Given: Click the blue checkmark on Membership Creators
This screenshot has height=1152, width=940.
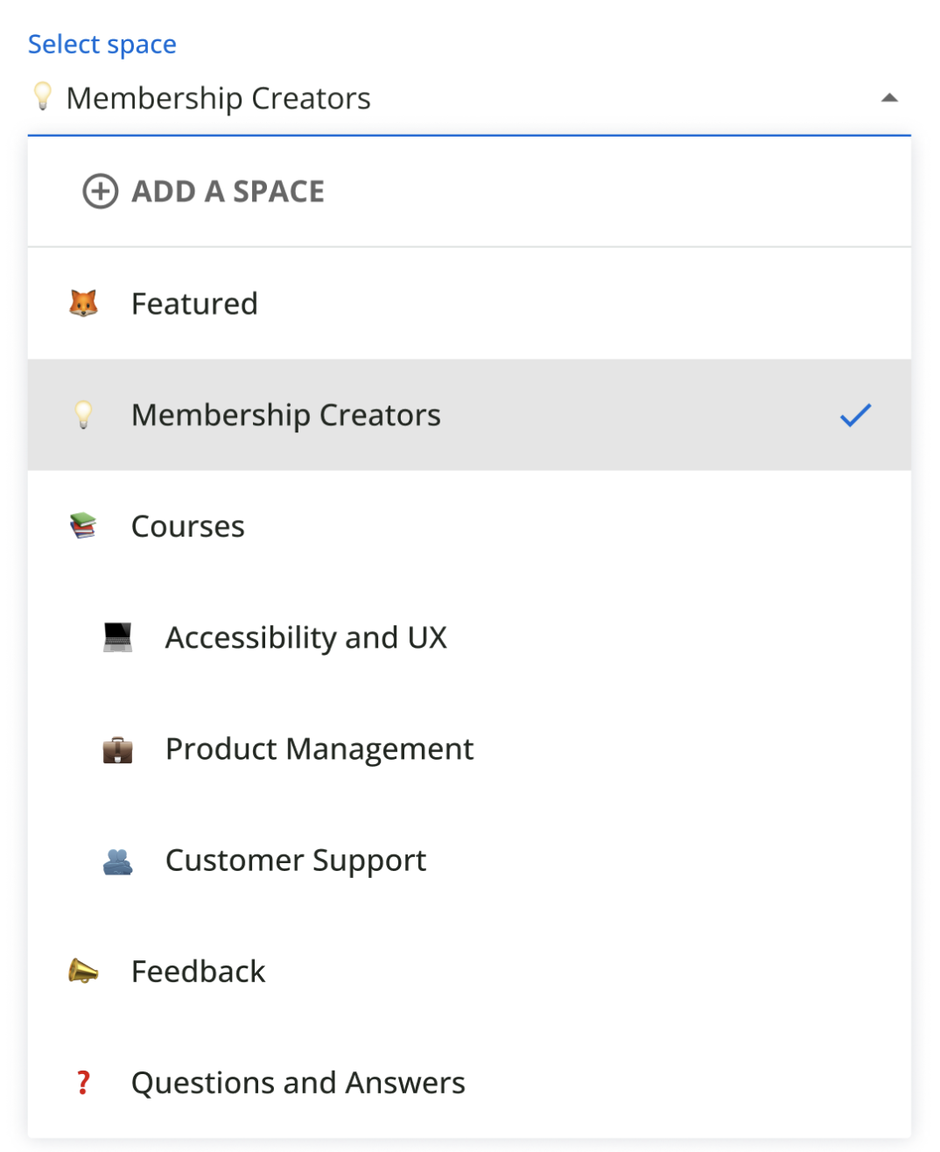Looking at the screenshot, I should point(855,415).
